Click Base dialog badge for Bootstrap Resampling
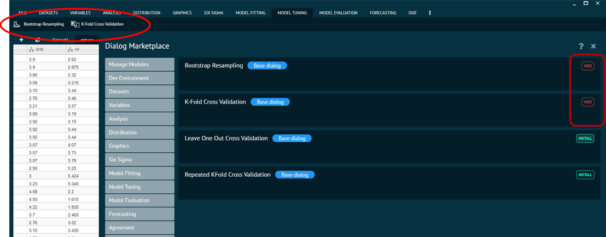606x237 pixels. coord(267,66)
